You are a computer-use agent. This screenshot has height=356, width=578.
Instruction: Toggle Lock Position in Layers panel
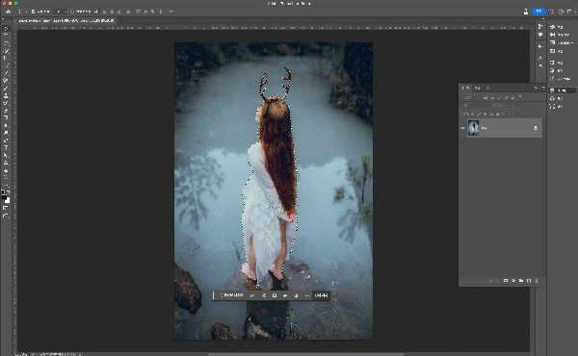click(486, 114)
